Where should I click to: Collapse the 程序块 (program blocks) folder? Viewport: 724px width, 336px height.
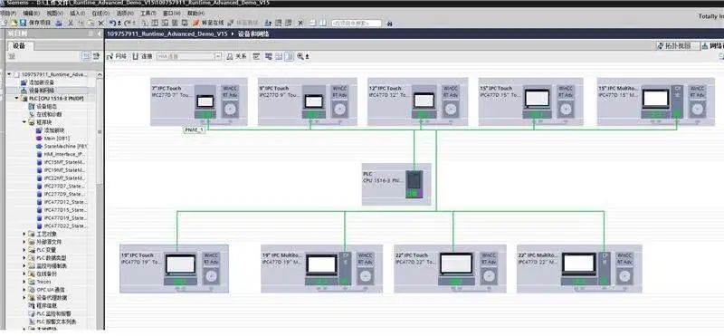pyautogui.click(x=24, y=122)
